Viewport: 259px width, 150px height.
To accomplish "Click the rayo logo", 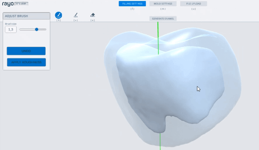I will (8, 4).
